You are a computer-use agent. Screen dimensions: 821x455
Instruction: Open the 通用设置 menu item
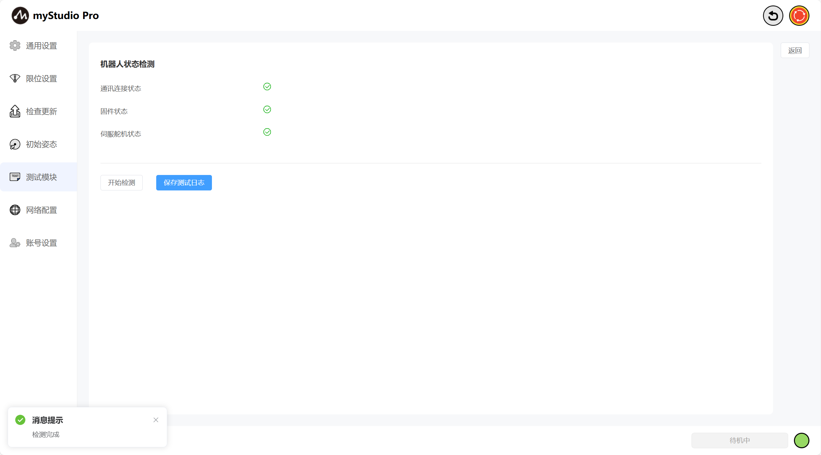[x=41, y=46]
